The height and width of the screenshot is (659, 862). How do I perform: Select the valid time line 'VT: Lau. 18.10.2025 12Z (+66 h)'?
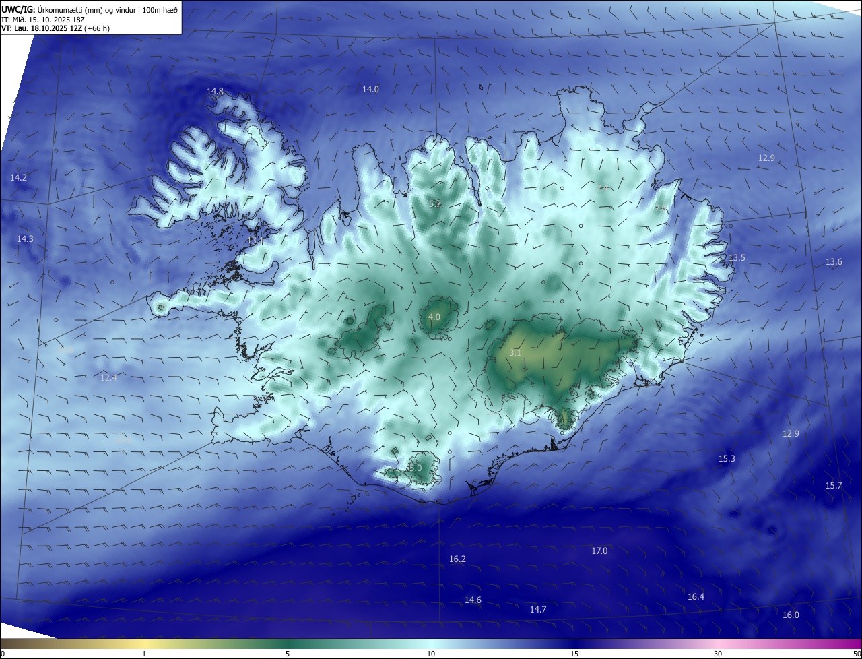click(56, 29)
